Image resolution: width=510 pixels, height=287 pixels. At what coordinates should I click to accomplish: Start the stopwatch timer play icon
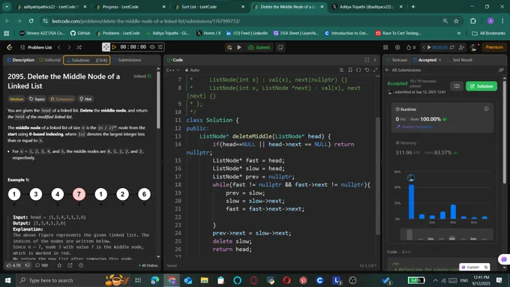tap(114, 47)
